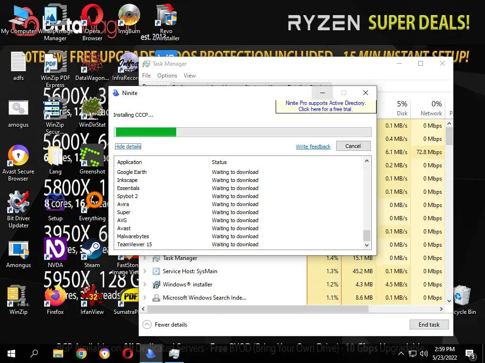
Task: Expand Windows installer process row
Action: 145,284
